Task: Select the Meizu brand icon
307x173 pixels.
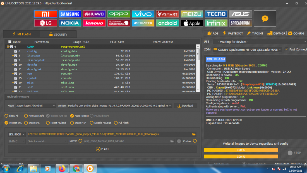Action: [x=192, y=14]
